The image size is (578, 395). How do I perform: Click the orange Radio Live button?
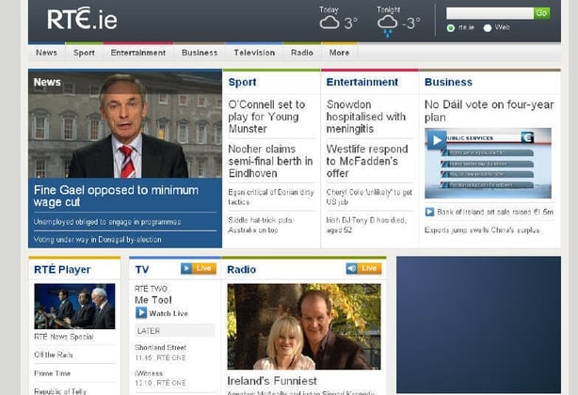coord(363,268)
